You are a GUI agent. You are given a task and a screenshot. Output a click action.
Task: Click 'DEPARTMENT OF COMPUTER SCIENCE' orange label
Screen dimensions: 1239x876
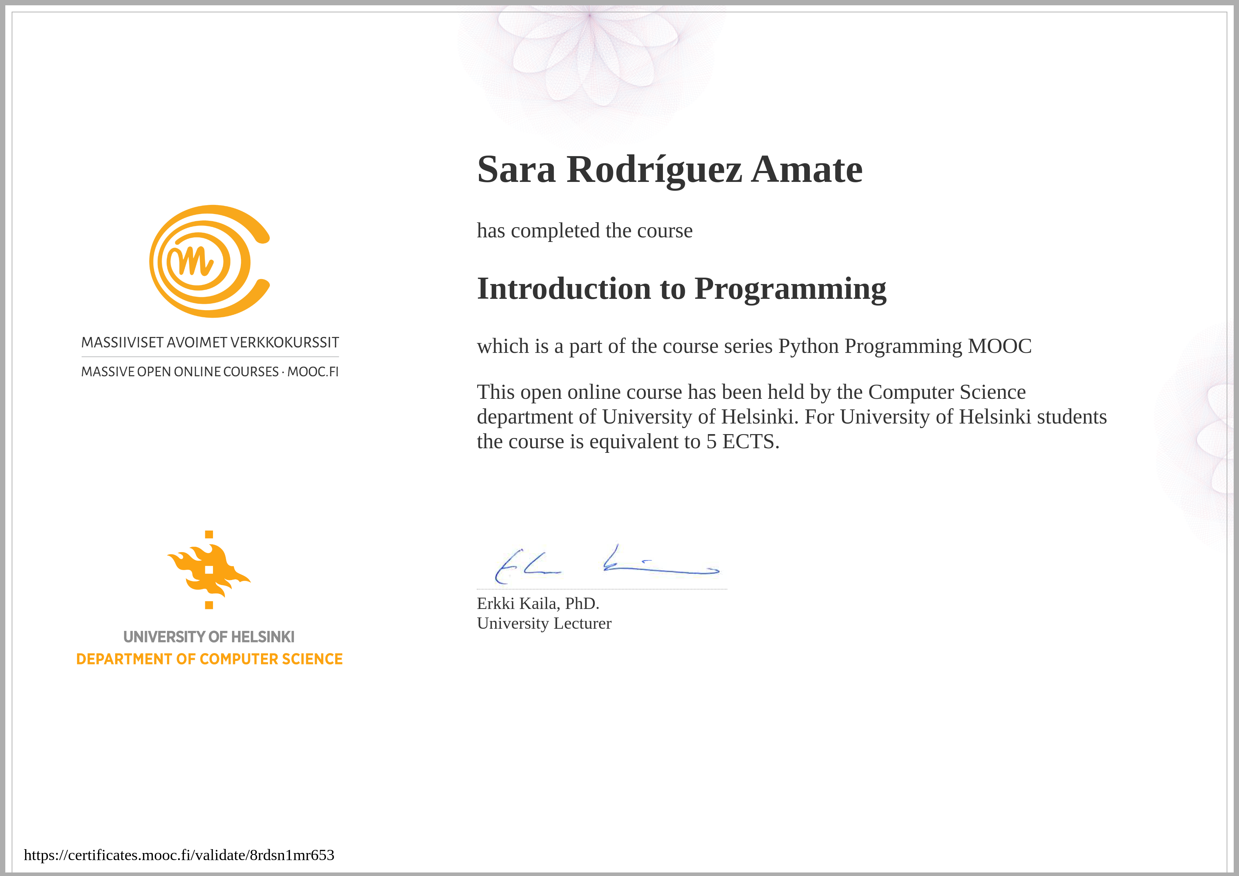coord(209,659)
